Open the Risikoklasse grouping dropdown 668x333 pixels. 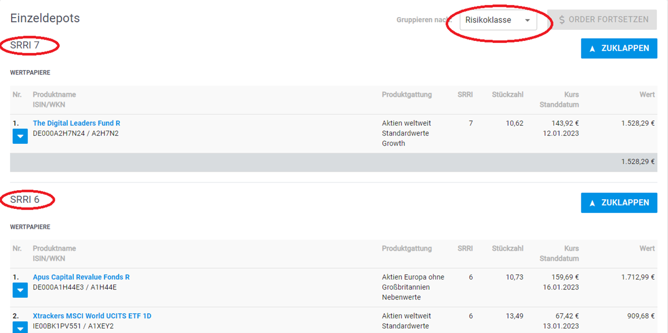click(498, 20)
